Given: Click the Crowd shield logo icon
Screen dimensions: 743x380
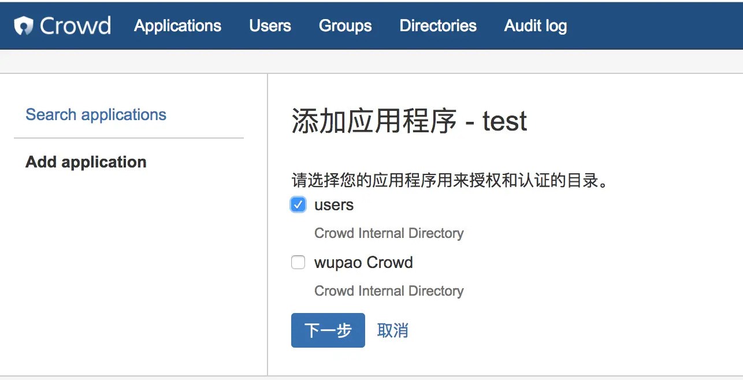Looking at the screenshot, I should (x=24, y=26).
